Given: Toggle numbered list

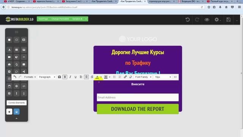Looking at the screenshot, I should click(x=120, y=77).
